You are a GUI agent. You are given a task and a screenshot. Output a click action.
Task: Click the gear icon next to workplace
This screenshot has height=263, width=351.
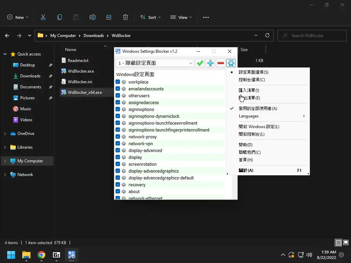tap(124, 82)
